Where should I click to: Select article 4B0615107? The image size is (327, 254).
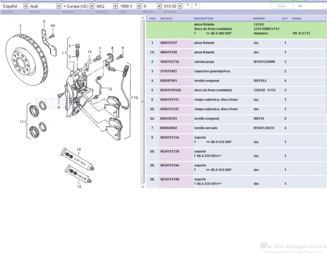coord(168,43)
